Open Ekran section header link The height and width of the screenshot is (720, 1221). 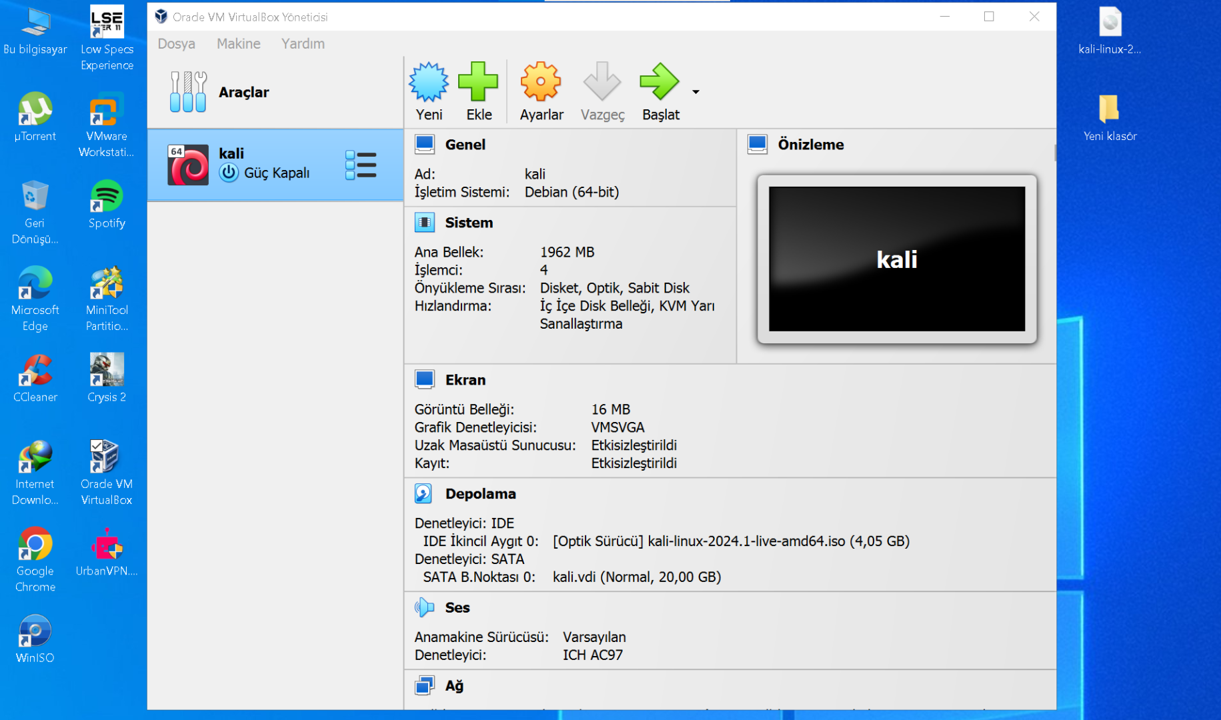click(x=465, y=379)
